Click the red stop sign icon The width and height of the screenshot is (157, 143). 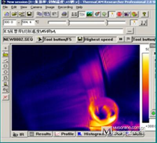[x=119, y=14]
